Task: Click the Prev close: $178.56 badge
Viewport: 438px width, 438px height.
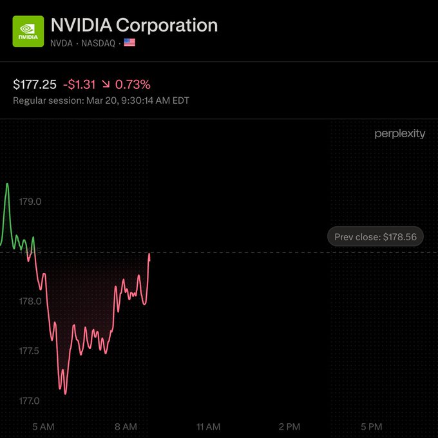Action: click(375, 237)
